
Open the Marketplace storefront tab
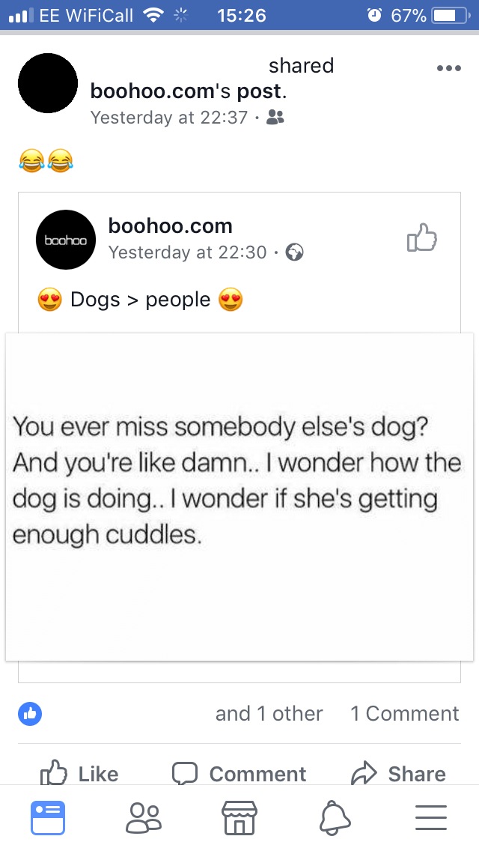point(239,817)
